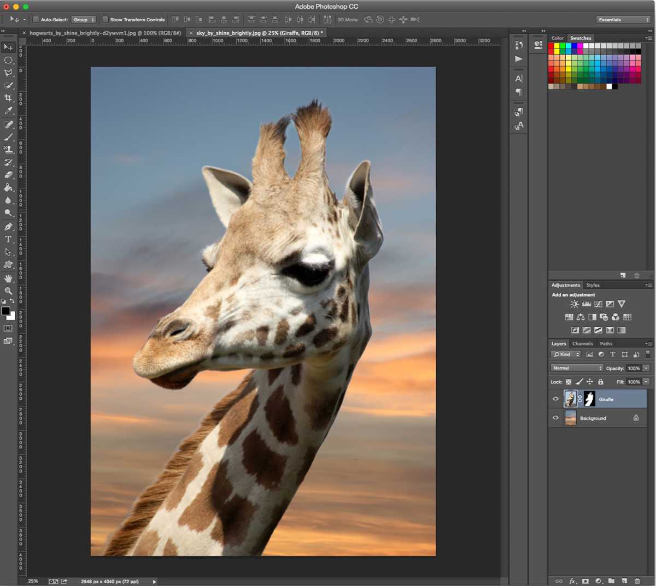
Task: Click the foreground color swatch
Action: 5,311
